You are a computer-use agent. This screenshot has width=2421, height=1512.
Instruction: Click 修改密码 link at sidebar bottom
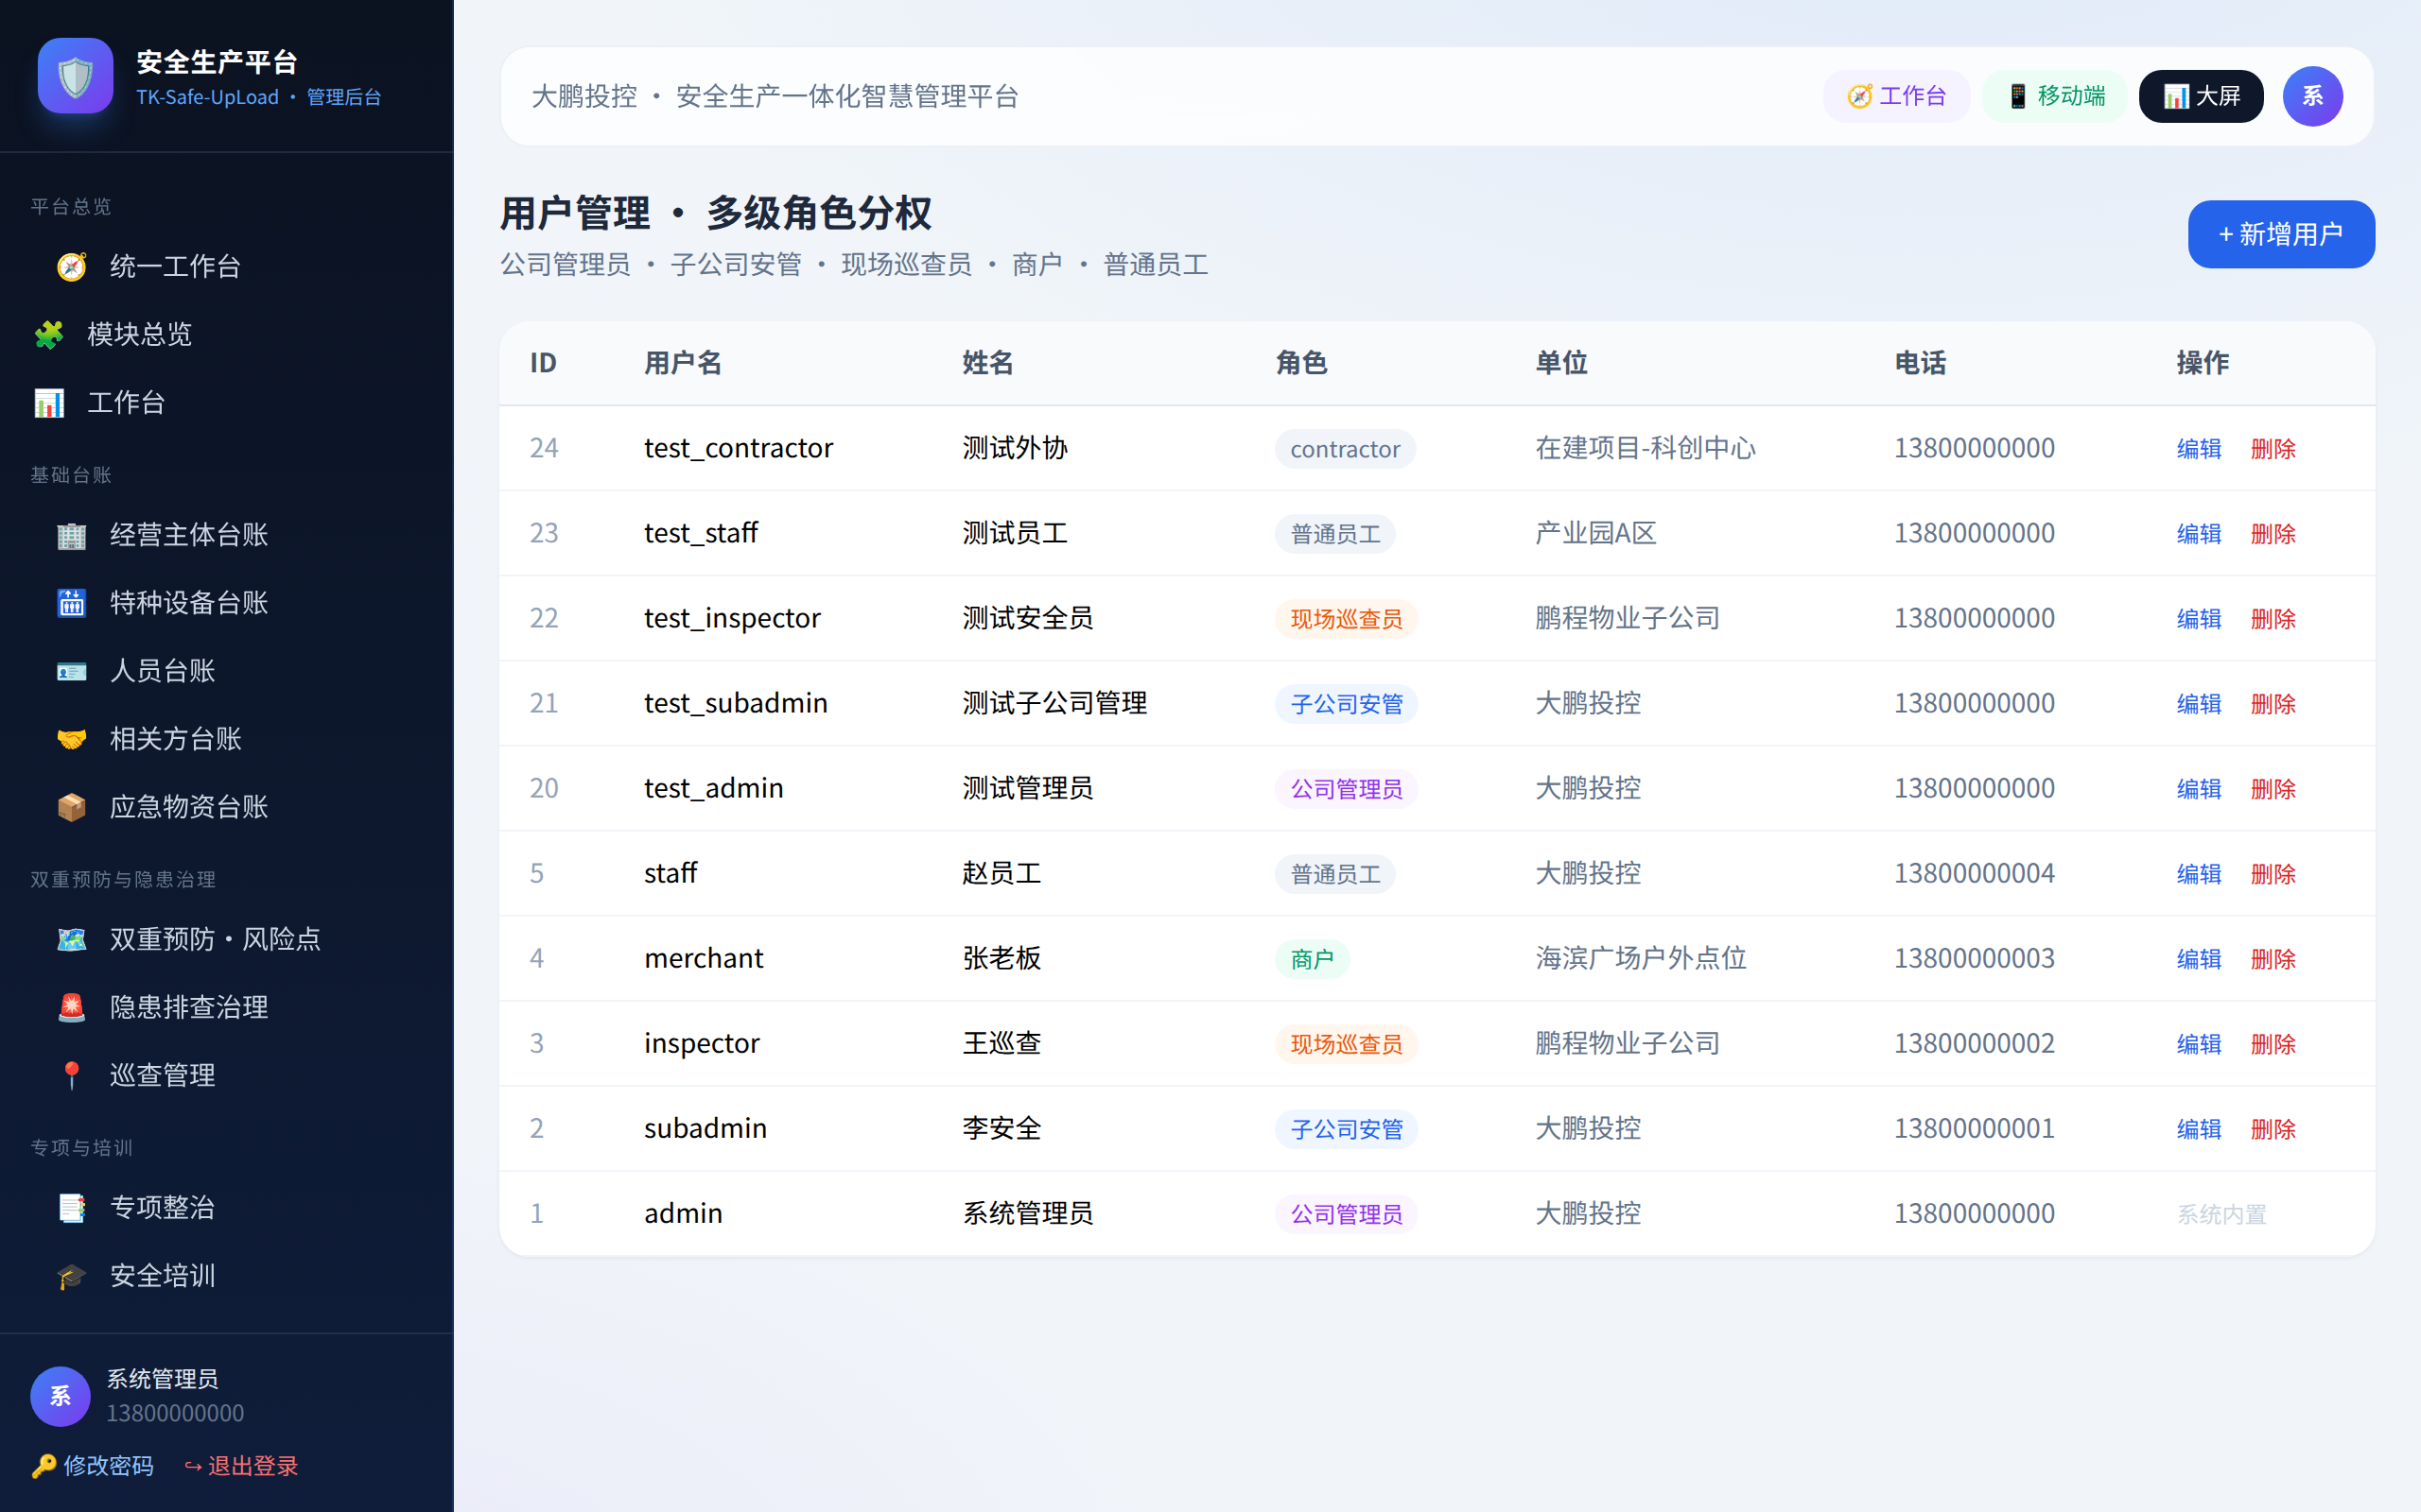pos(93,1466)
